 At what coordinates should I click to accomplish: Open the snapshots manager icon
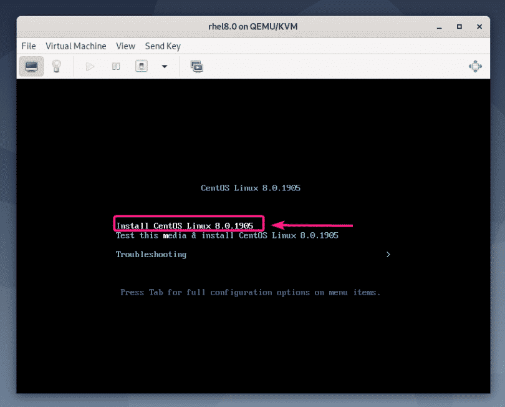coord(196,66)
